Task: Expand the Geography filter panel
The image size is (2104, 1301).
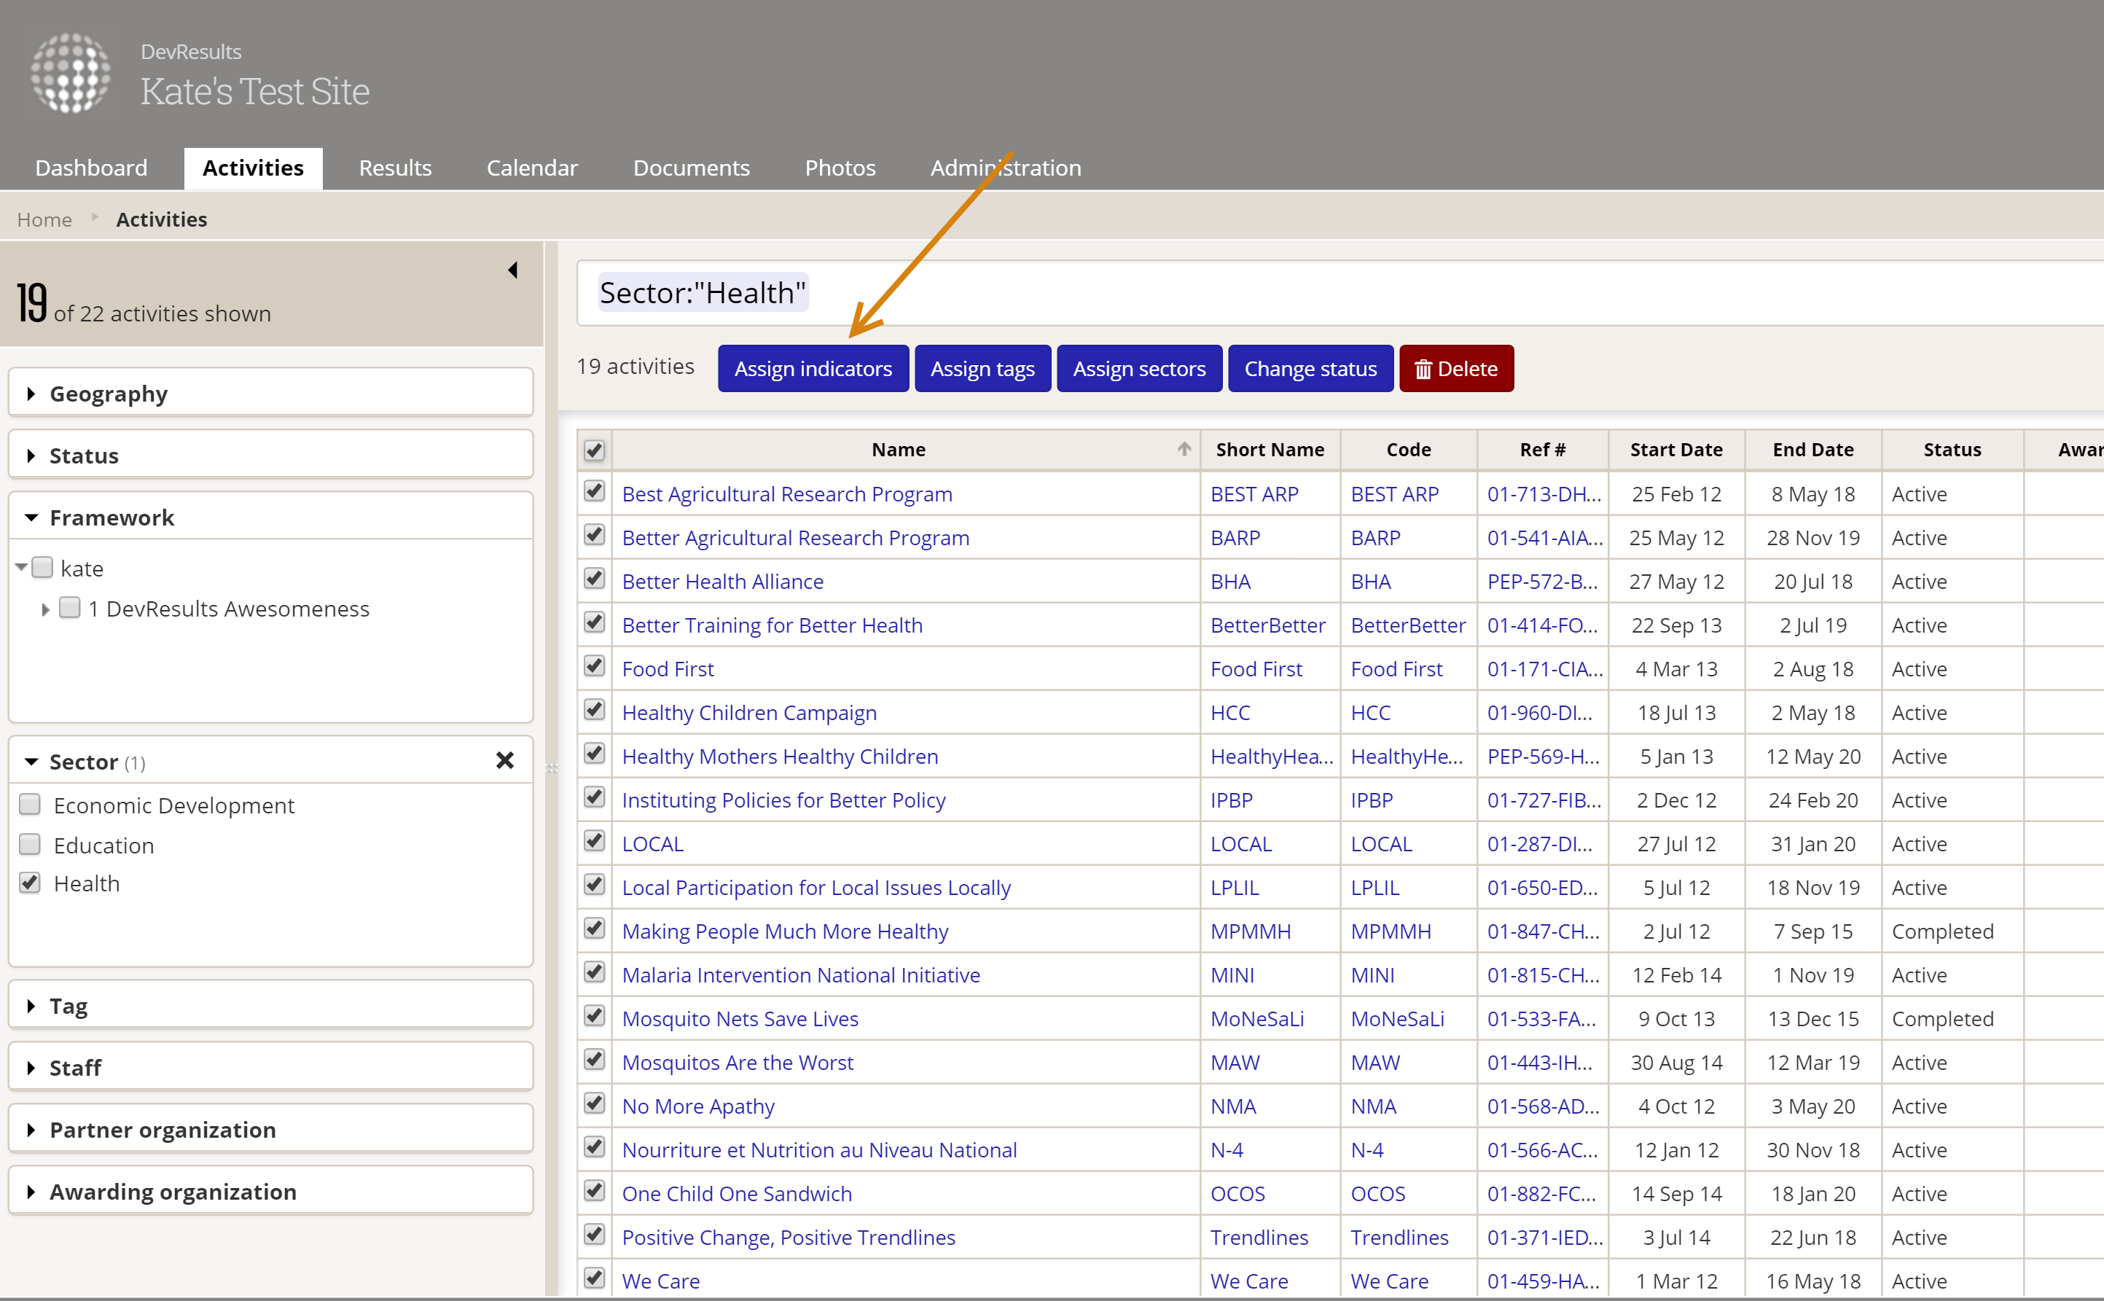Action: point(109,394)
